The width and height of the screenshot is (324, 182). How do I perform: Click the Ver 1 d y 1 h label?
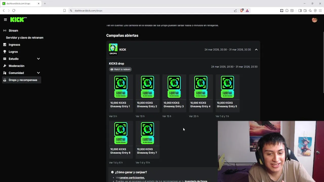pos(222,116)
